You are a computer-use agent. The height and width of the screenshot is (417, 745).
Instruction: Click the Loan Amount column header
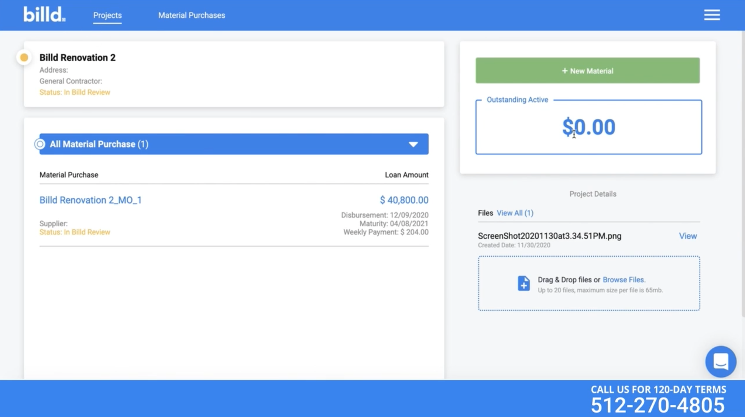(406, 175)
